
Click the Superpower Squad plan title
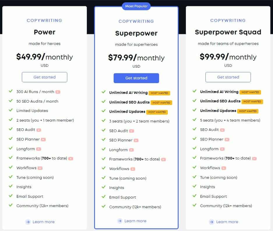click(228, 32)
